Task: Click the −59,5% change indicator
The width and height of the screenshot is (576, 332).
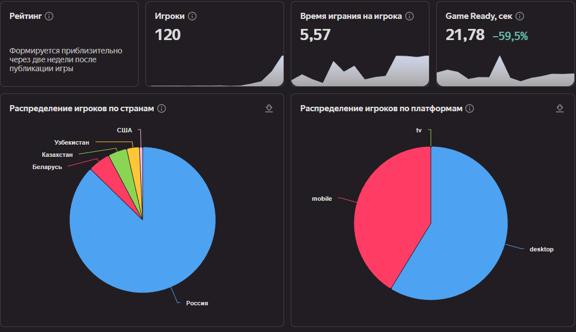Action: (x=510, y=36)
